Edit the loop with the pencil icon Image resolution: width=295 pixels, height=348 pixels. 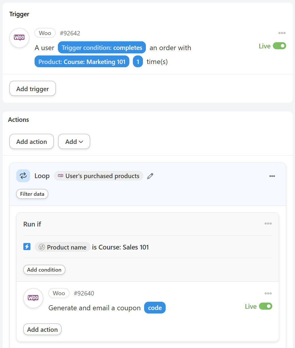tap(150, 176)
